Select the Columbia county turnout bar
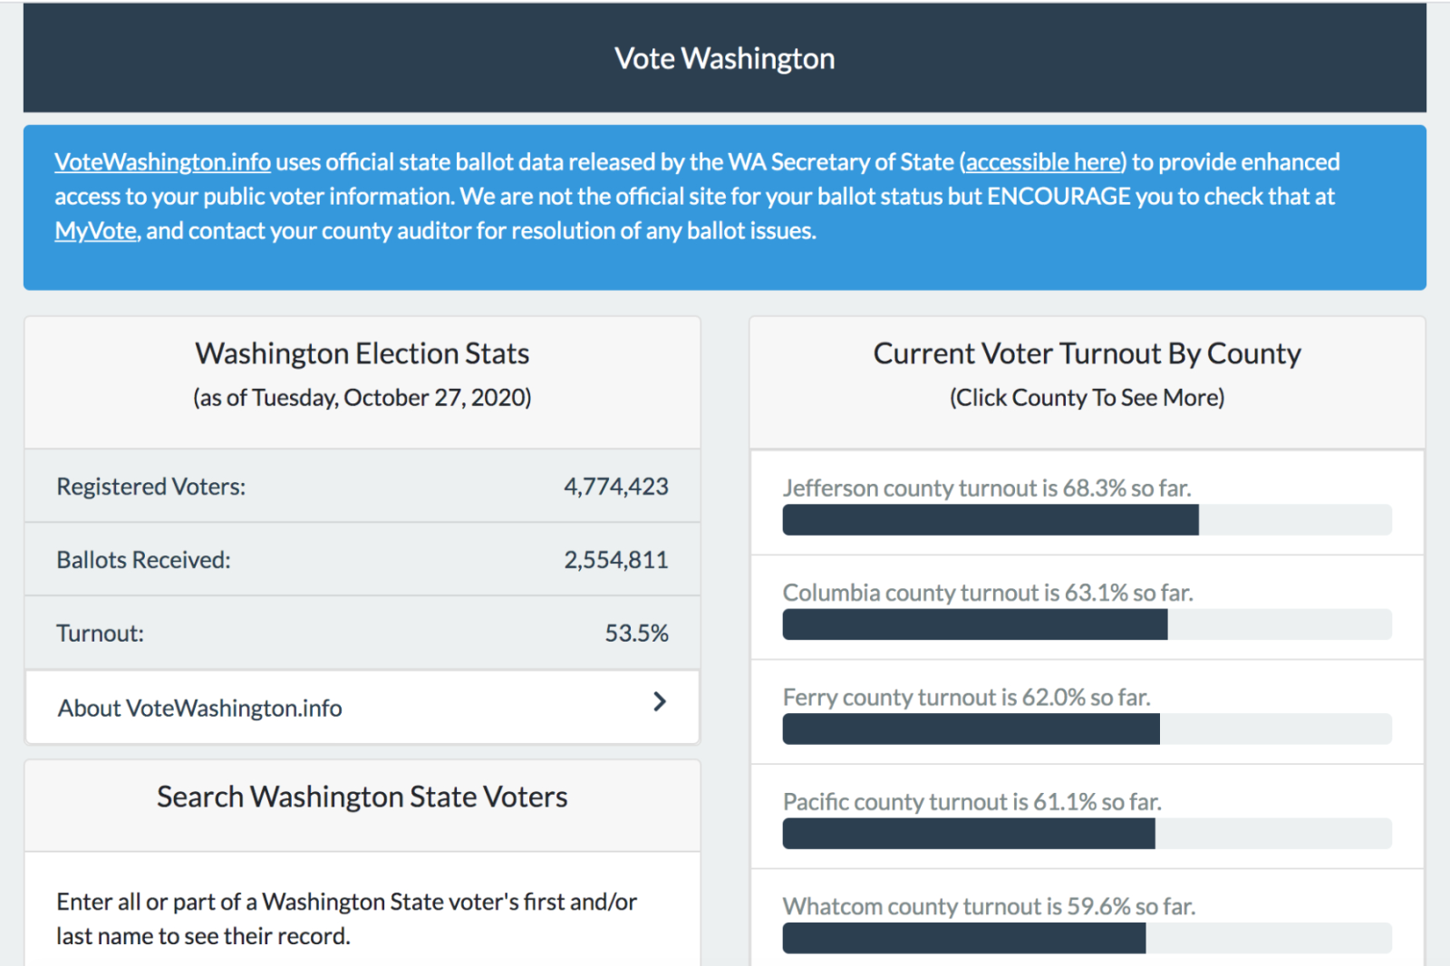This screenshot has height=966, width=1450. click(x=1086, y=624)
